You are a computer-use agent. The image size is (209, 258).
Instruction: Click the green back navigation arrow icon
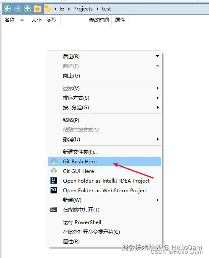[x=7, y=8]
